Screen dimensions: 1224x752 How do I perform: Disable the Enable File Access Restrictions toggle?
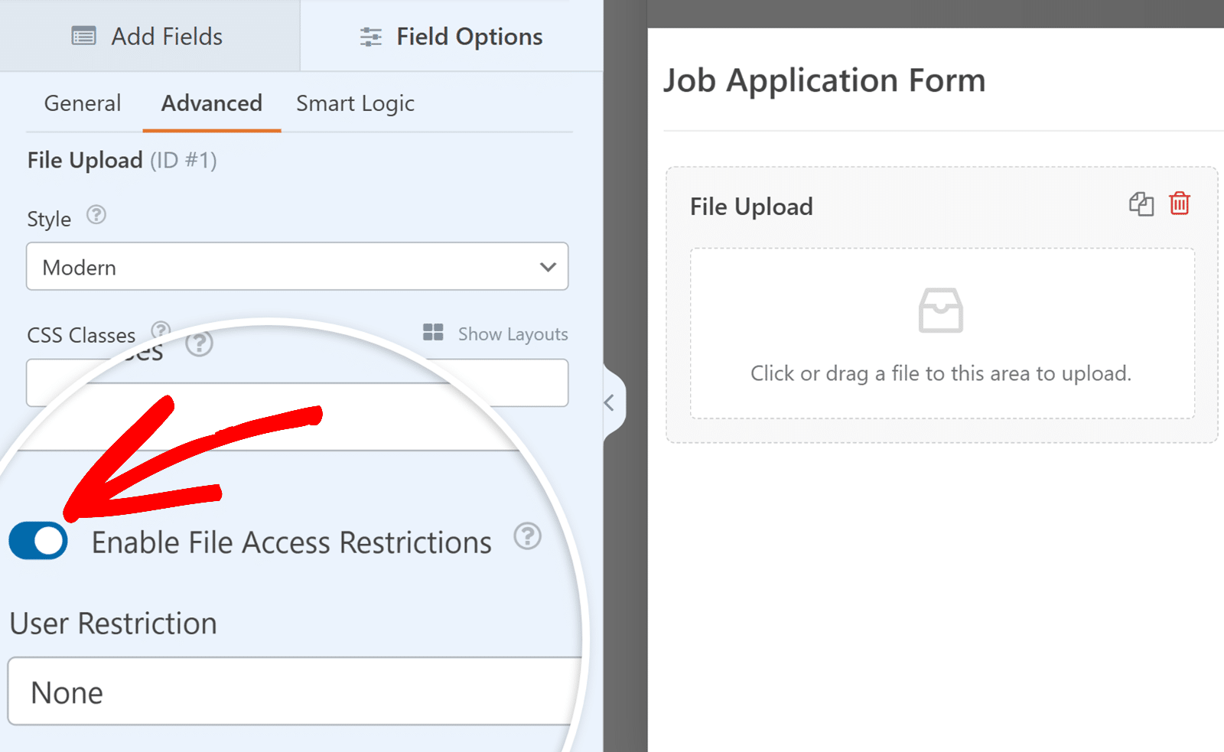37,541
